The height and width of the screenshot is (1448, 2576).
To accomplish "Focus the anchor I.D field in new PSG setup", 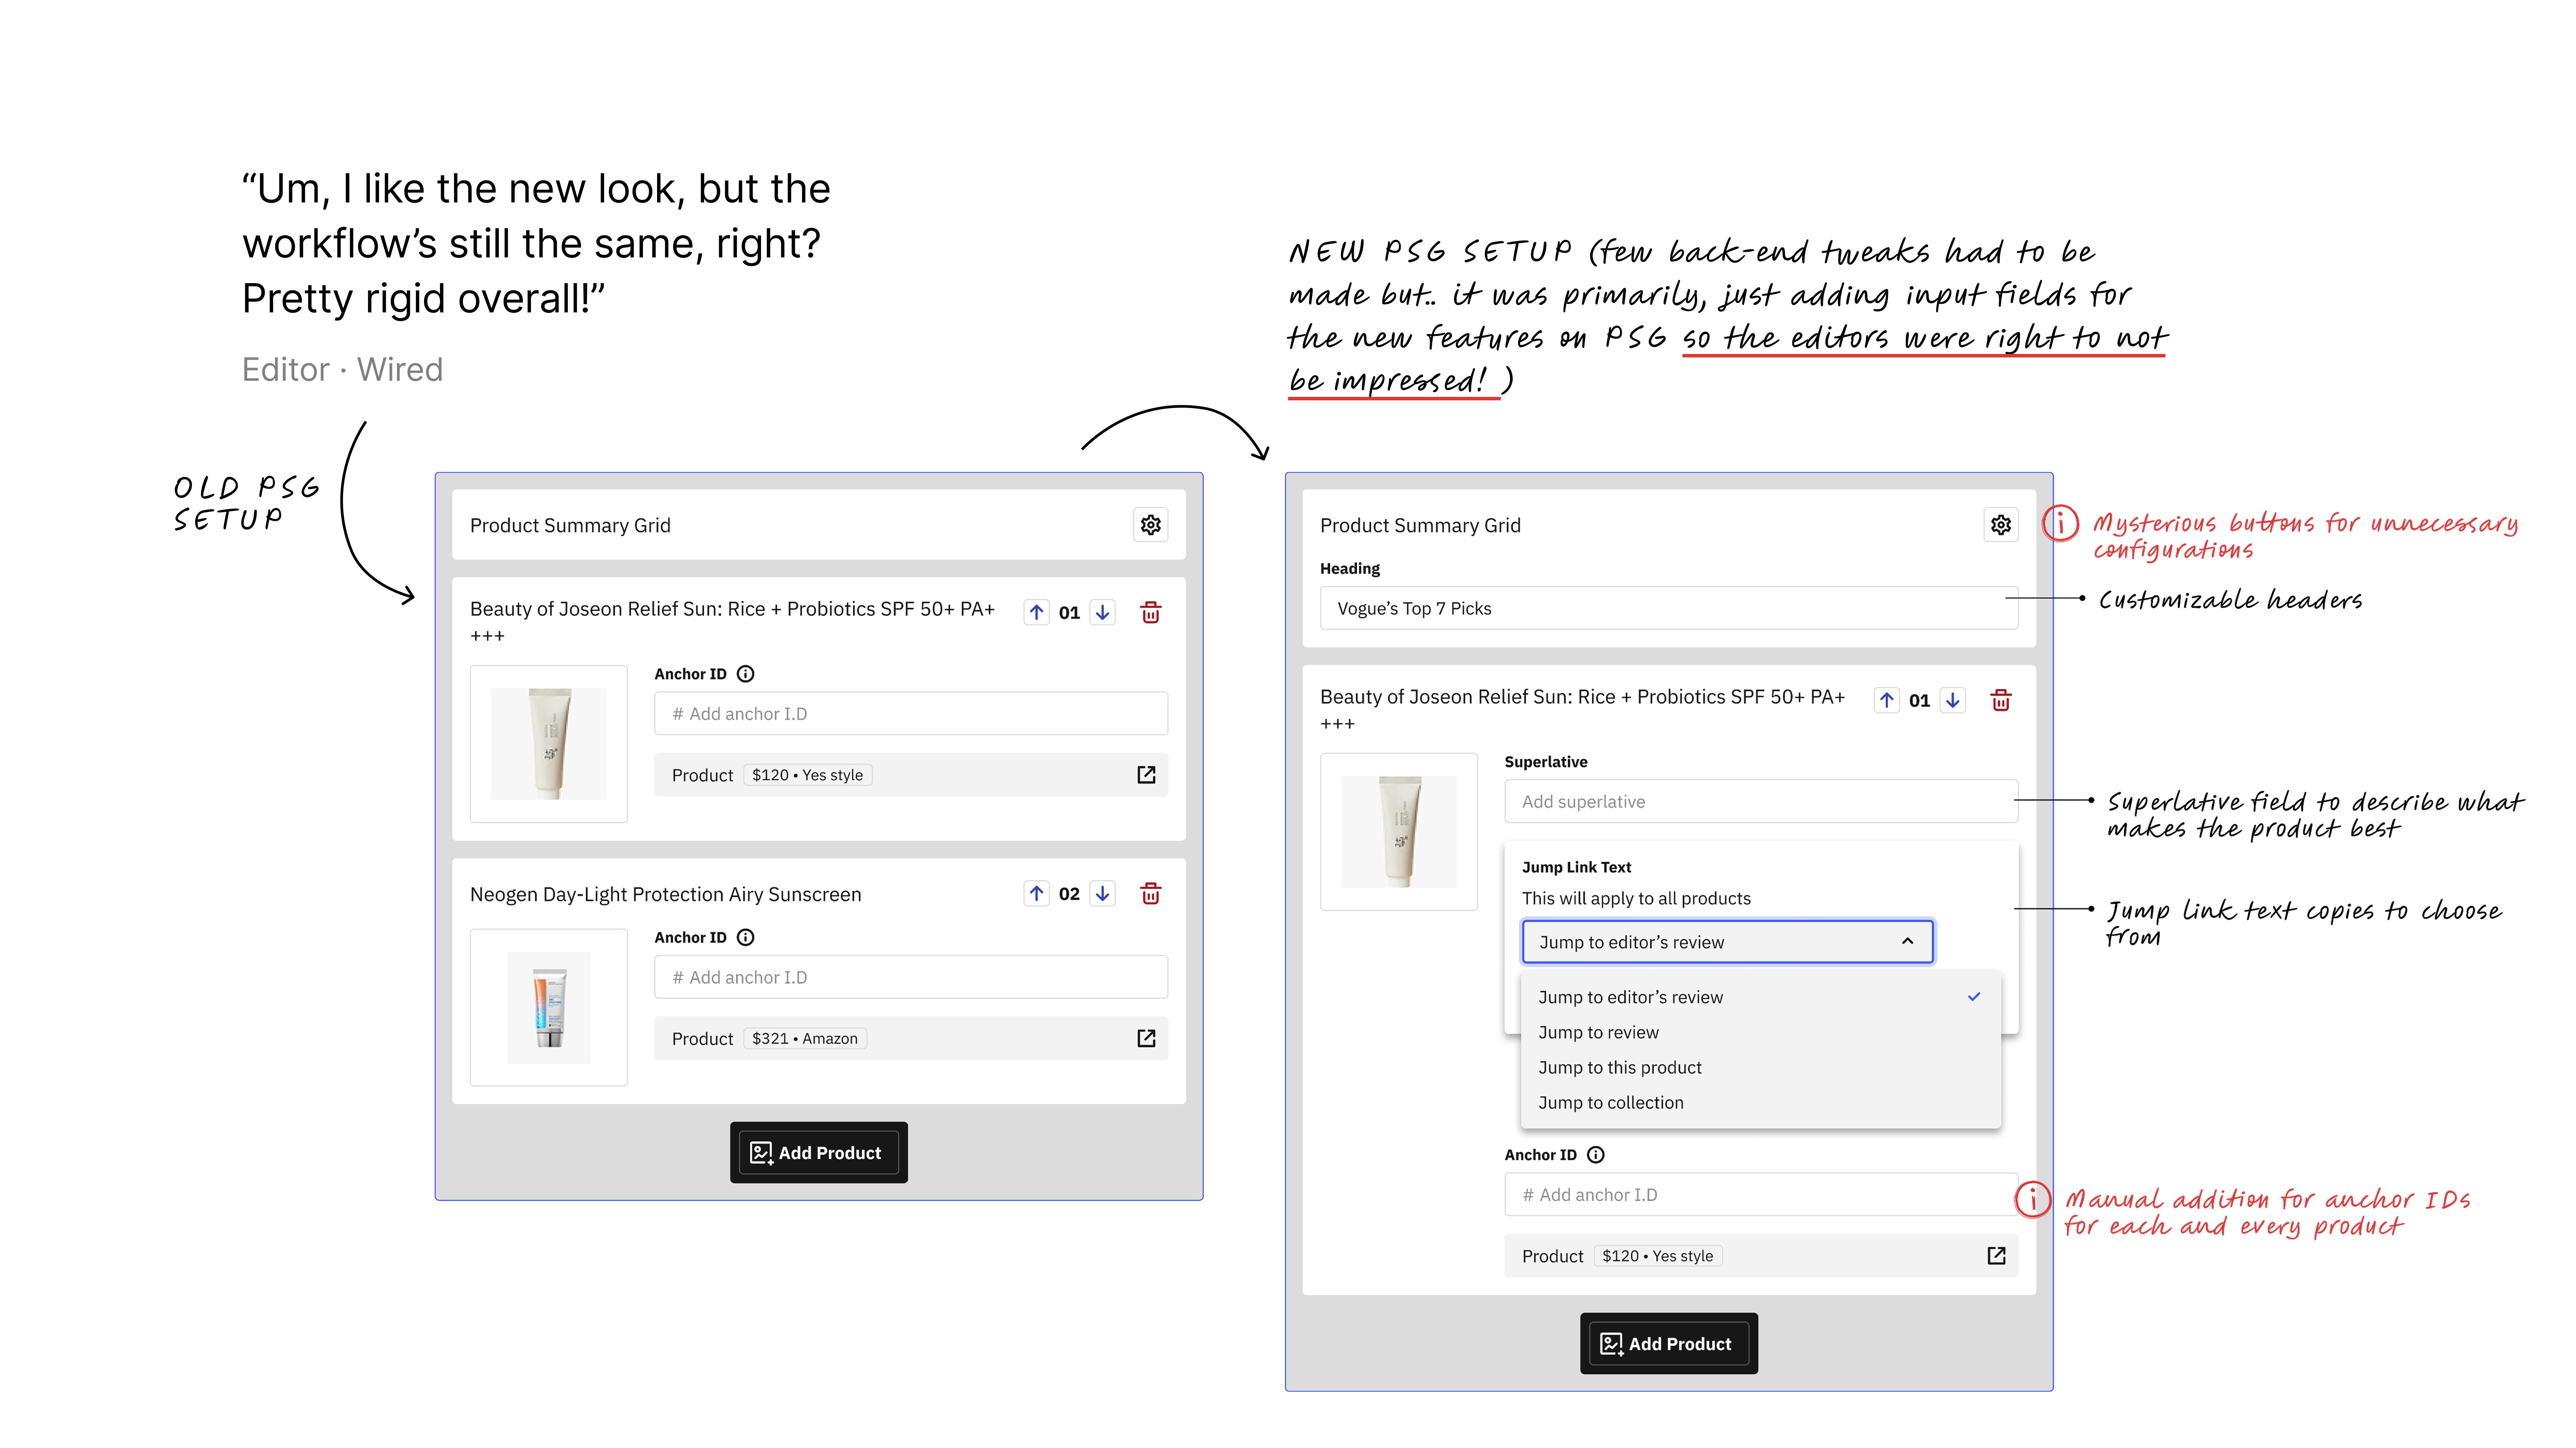I will pos(1761,1194).
